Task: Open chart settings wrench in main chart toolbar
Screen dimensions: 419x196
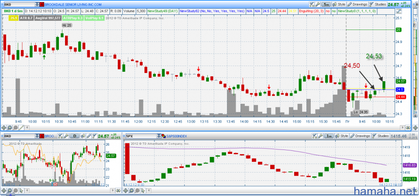Action: 317,4
